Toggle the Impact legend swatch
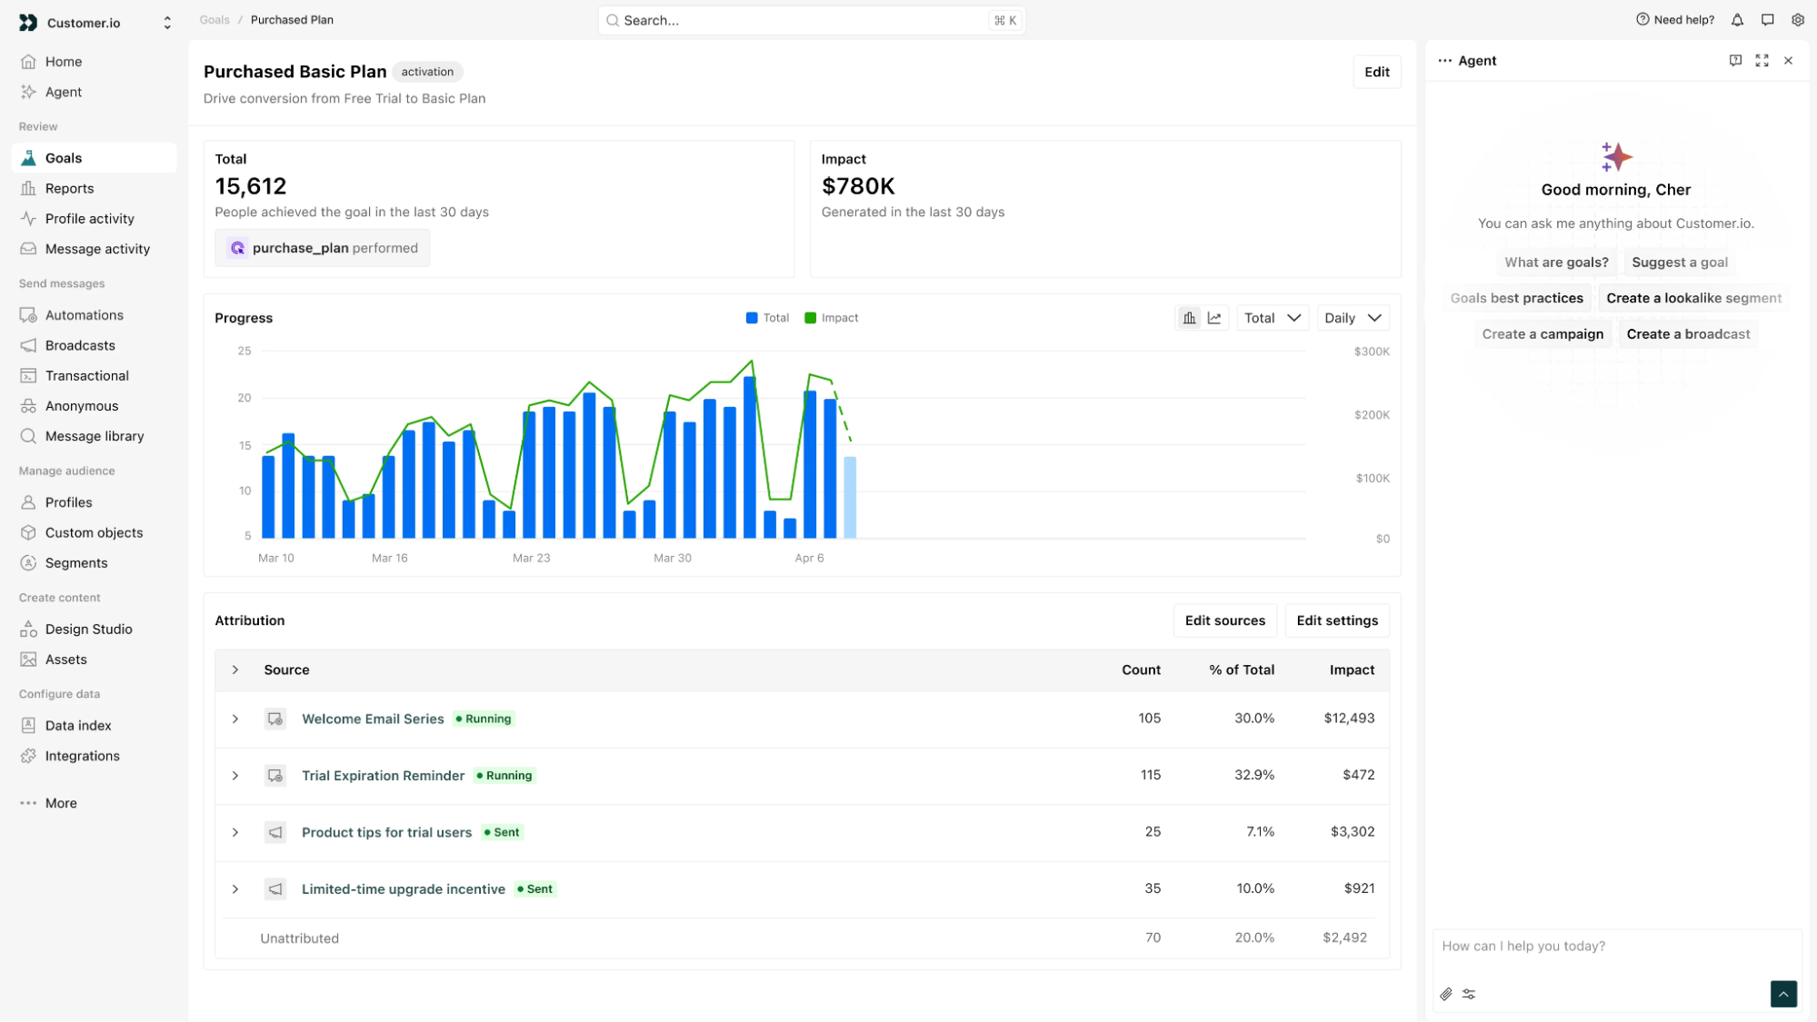 tap(810, 318)
